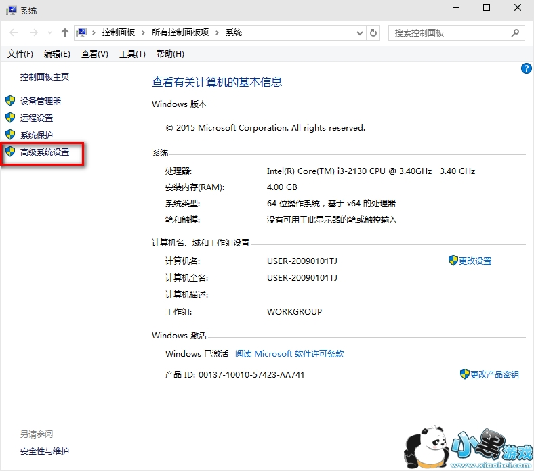Select computer name value beside 计算机全名:
This screenshot has width=534, height=471.
point(302,278)
